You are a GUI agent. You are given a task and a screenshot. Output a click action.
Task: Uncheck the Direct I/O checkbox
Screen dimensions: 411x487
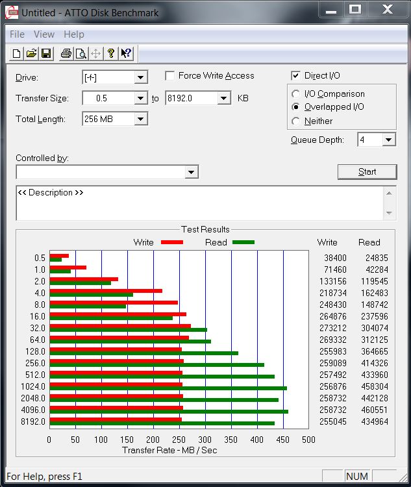(296, 75)
